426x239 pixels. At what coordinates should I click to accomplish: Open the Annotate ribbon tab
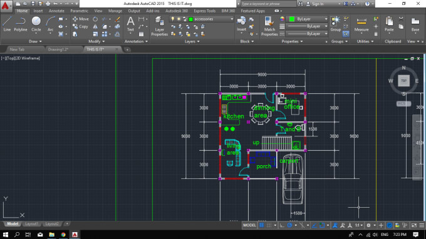point(56,11)
